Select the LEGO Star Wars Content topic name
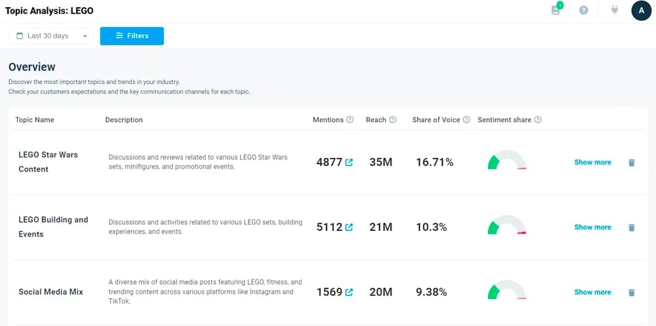 (x=48, y=162)
